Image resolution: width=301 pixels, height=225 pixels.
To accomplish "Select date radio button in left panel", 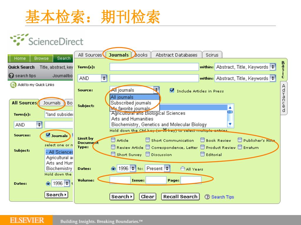I will 48,184.
